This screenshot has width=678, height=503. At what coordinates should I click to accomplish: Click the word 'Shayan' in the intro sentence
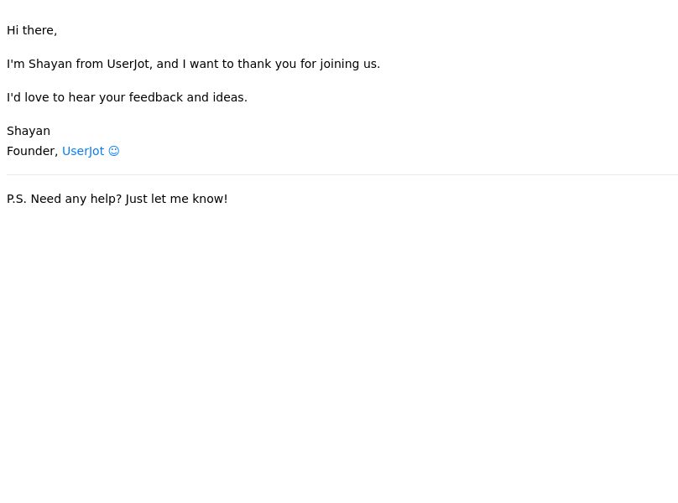coord(50,64)
